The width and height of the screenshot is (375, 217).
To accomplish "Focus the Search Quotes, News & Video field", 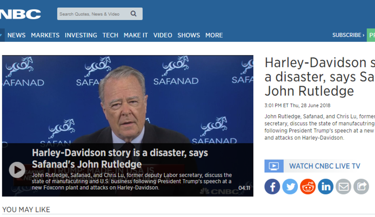I will 92,14.
